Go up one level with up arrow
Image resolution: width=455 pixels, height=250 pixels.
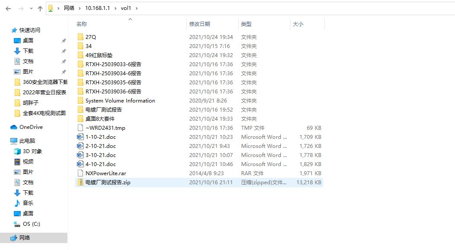pos(40,8)
